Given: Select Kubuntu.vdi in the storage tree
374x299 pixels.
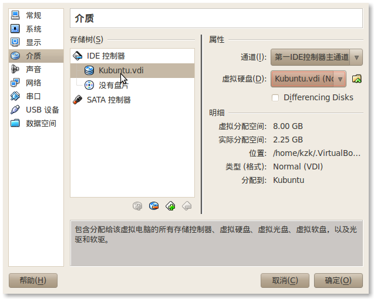Looking at the screenshot, I should pos(132,70).
